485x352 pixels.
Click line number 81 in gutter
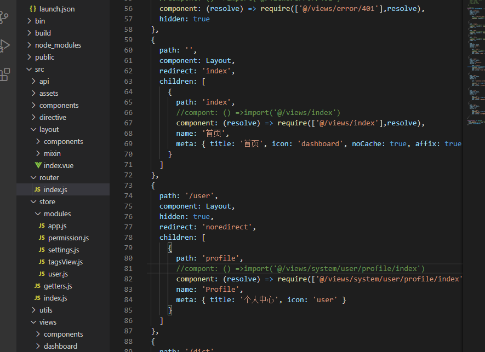(x=128, y=269)
